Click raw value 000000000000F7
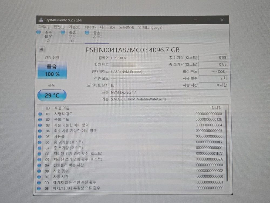This screenshot has width=270, height=203. click(x=209, y=142)
